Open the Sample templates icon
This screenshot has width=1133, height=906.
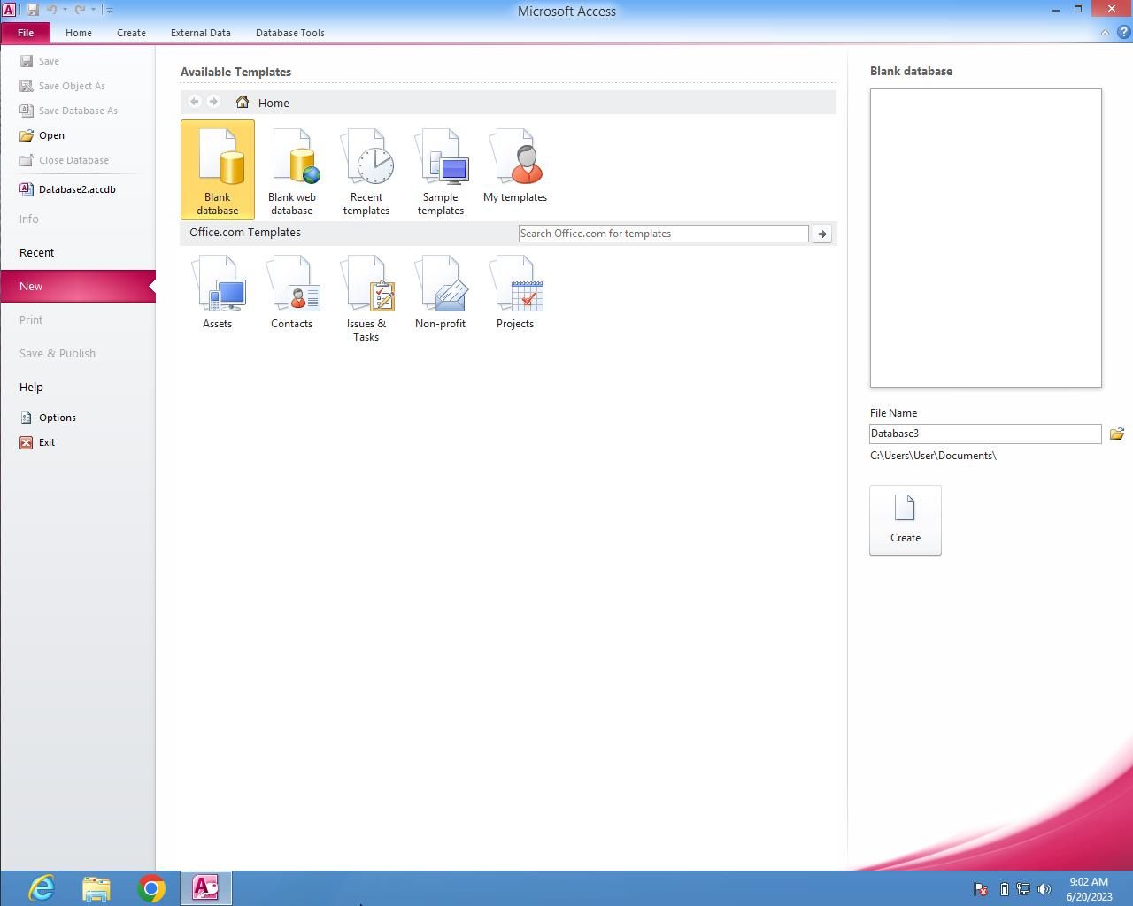click(440, 170)
